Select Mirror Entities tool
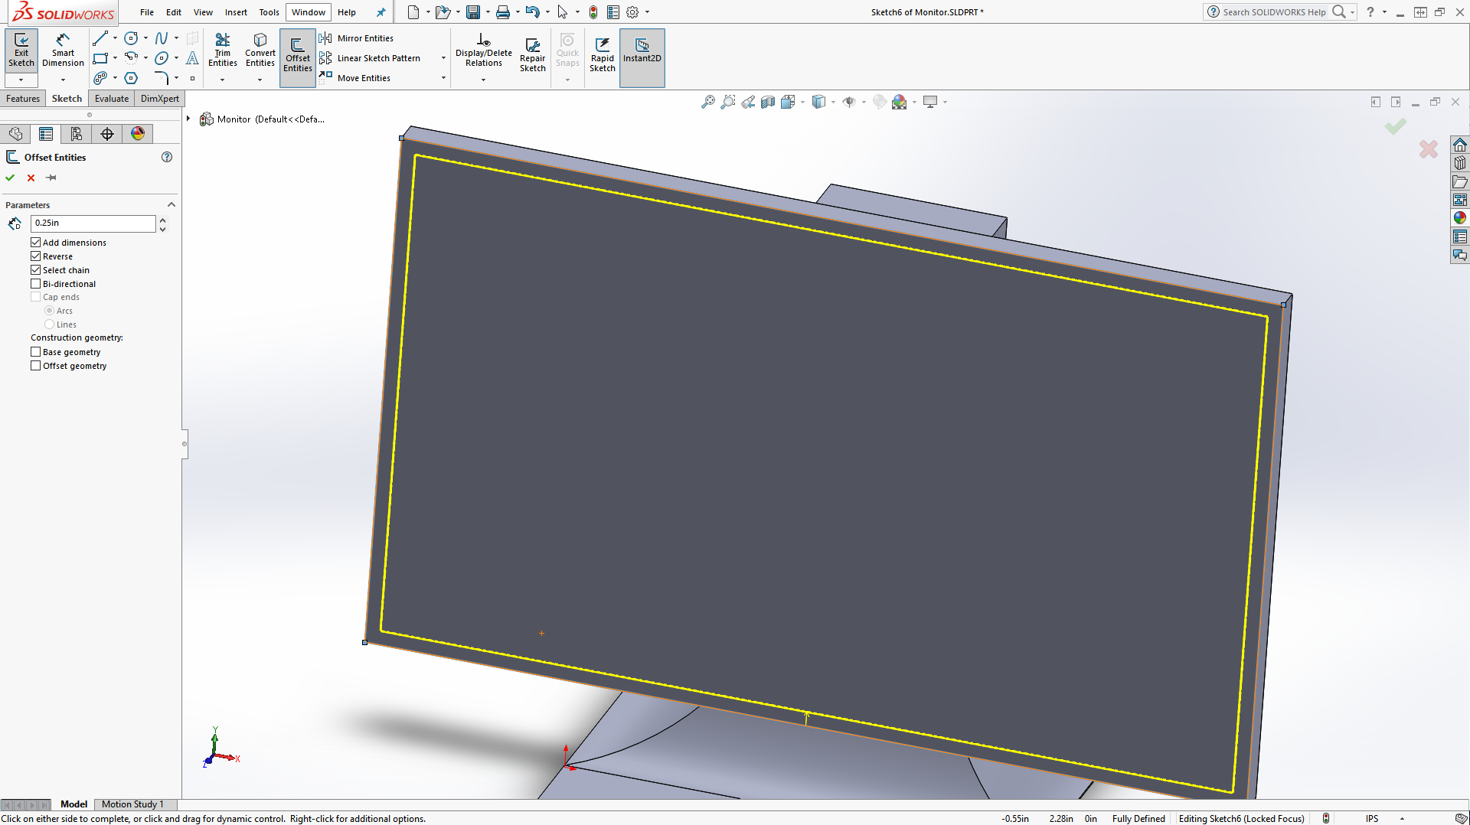1470x825 pixels. [365, 38]
